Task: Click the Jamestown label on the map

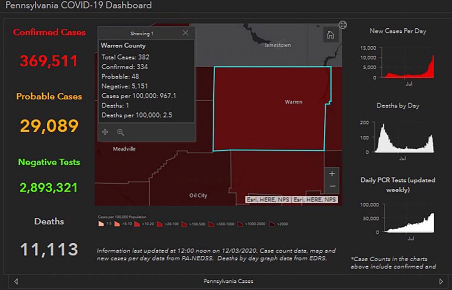Action: pos(278,45)
